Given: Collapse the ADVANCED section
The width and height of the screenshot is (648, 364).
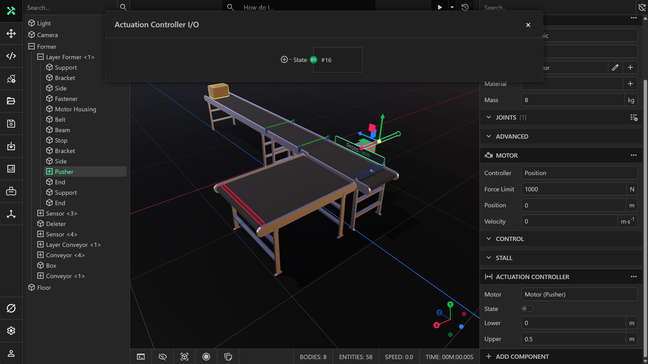Looking at the screenshot, I should [489, 136].
